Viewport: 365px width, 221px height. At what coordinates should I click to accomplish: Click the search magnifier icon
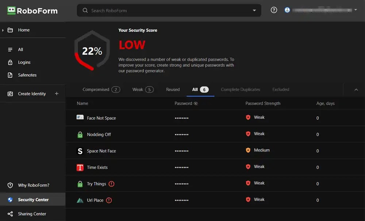[85, 11]
